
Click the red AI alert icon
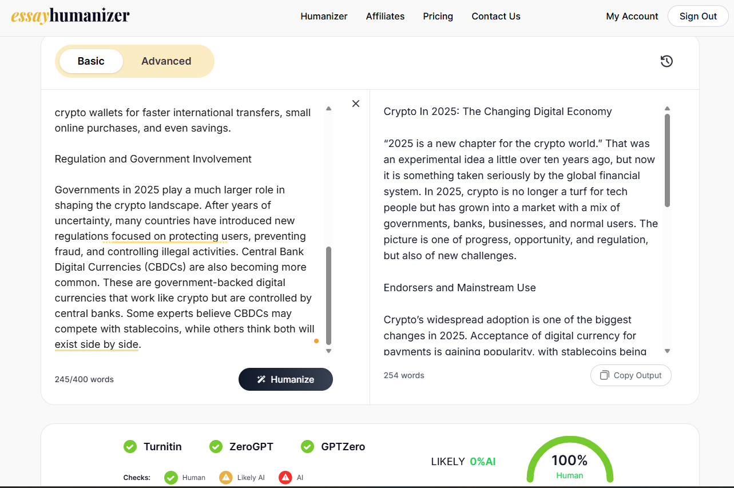[285, 477]
